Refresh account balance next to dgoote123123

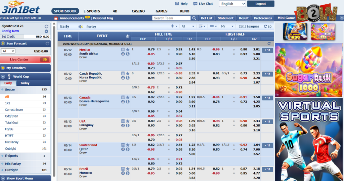pos(46,26)
